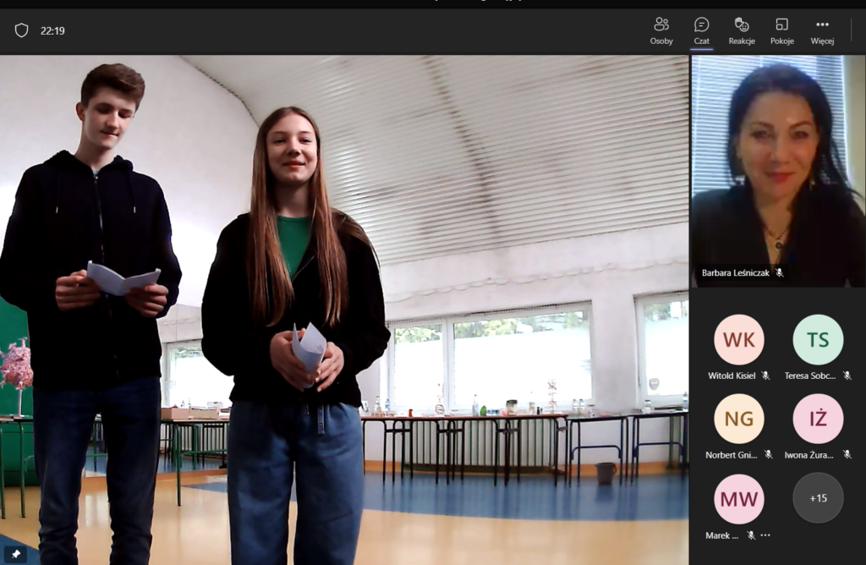Click the Norbert Gni... name

pos(732,455)
